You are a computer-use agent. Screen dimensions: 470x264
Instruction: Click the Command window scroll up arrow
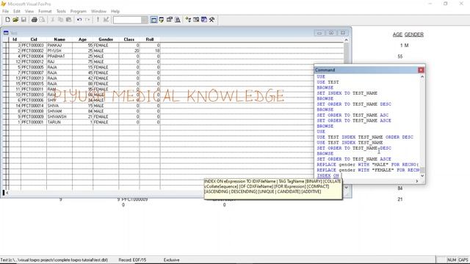422,76
